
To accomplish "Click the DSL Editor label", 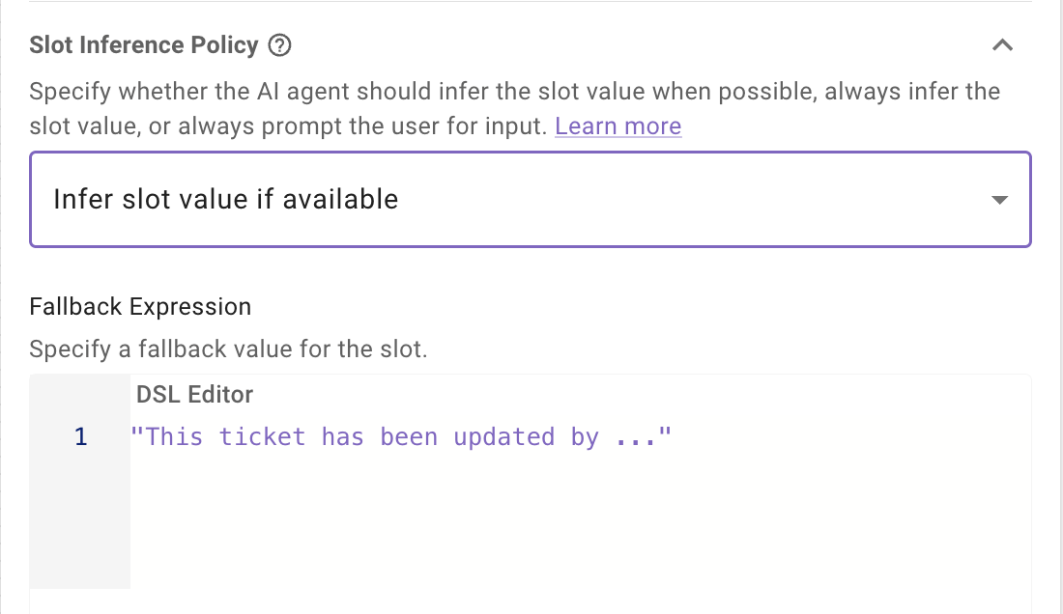I will click(x=194, y=394).
